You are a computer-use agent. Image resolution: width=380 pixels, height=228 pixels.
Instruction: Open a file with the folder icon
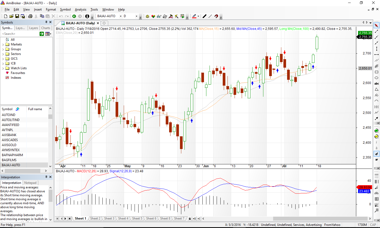11,16
